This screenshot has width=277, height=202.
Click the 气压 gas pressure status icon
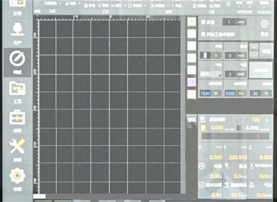coord(252,185)
